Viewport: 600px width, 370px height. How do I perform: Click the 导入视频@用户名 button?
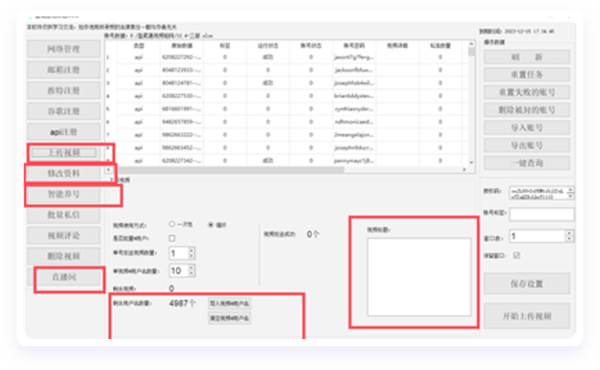point(230,303)
